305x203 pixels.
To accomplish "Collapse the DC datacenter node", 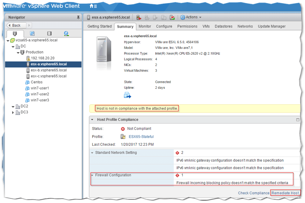I will pos(13,47).
